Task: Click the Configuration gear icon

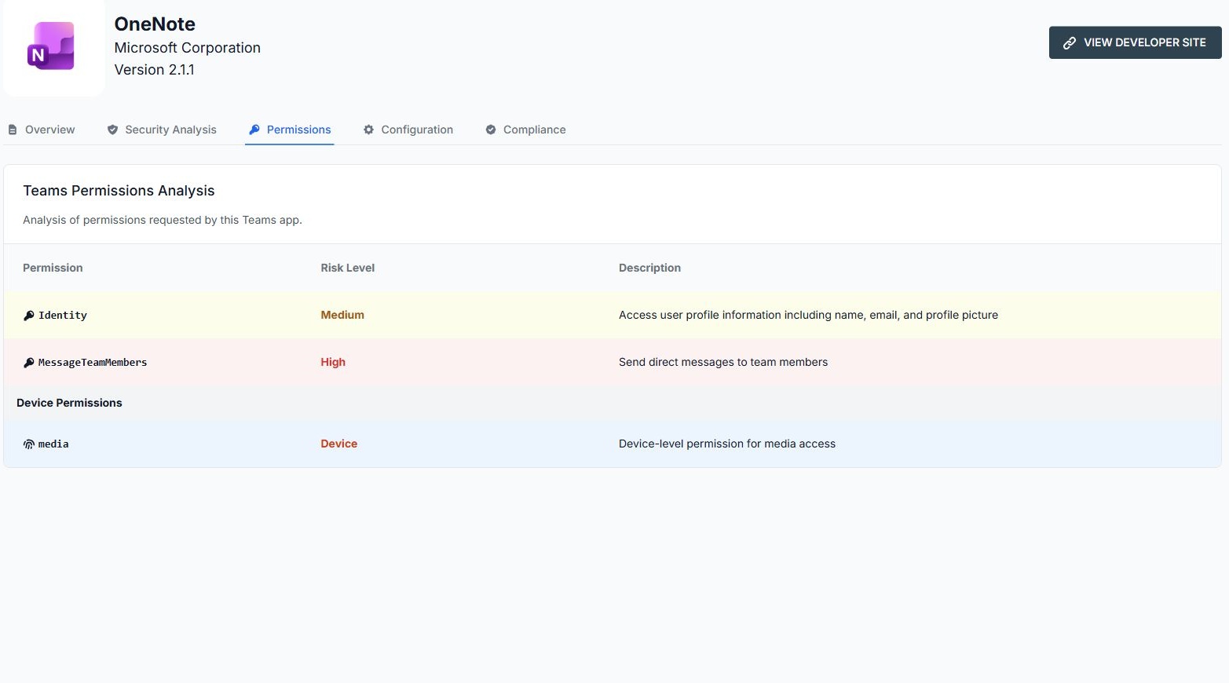Action: pyautogui.click(x=368, y=130)
